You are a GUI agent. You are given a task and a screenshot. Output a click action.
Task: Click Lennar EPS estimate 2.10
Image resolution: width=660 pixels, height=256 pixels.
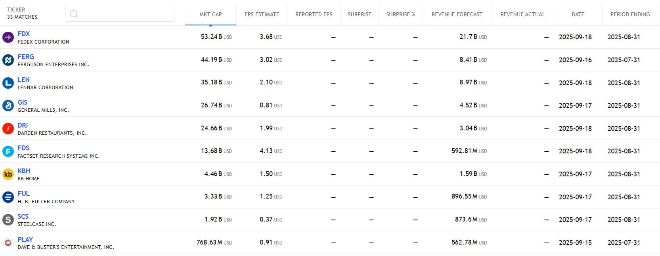[x=271, y=82]
